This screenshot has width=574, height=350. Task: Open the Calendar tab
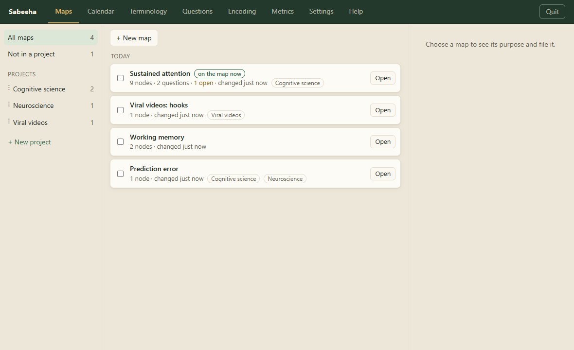coord(101,11)
